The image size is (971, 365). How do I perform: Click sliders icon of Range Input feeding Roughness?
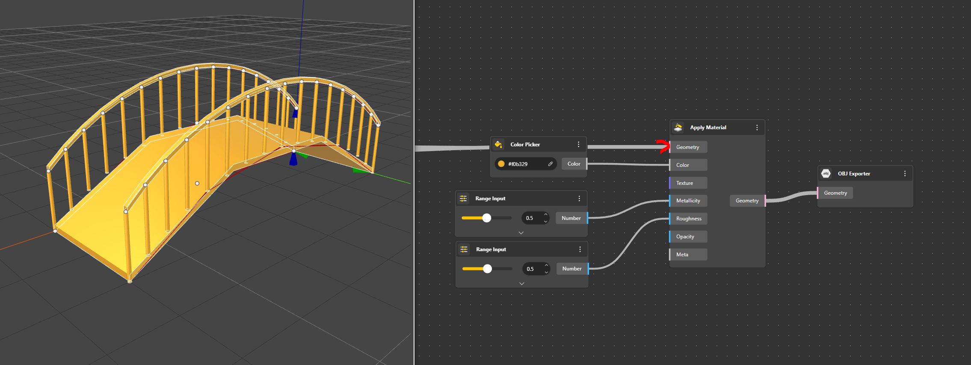pos(464,249)
